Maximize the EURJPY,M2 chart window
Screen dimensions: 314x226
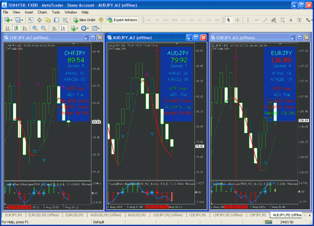coord(299,38)
